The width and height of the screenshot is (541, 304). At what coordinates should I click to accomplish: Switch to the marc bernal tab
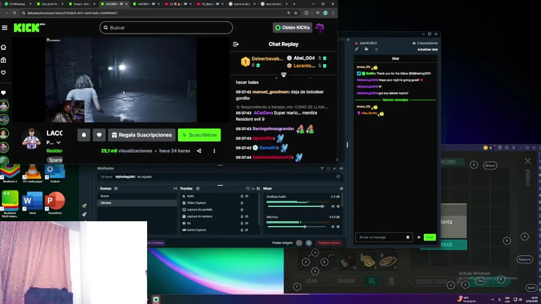(274, 4)
